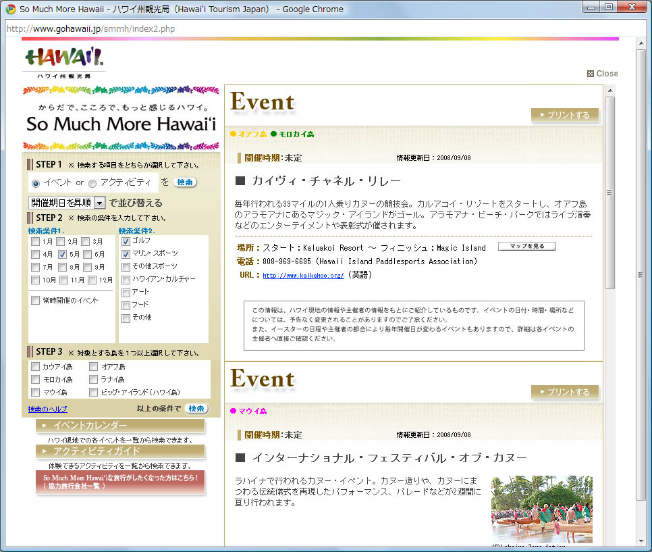Click the green モロカイ島 island tag
This screenshot has width=652, height=552.
pos(292,134)
